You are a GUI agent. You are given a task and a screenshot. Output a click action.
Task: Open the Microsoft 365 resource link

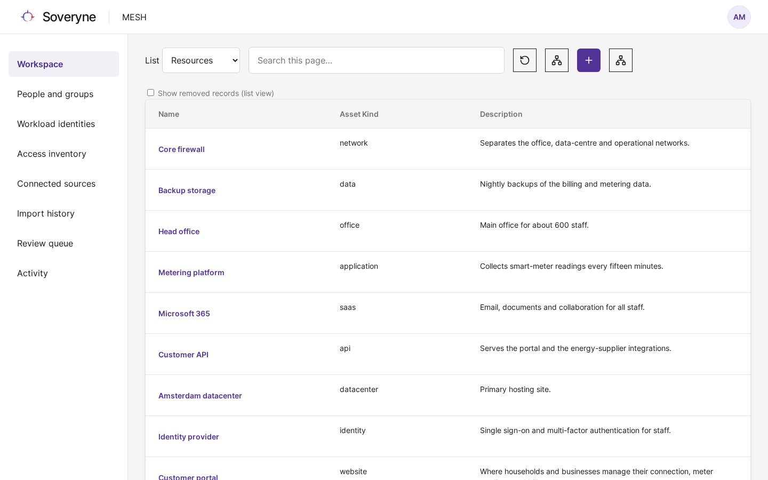click(x=184, y=314)
